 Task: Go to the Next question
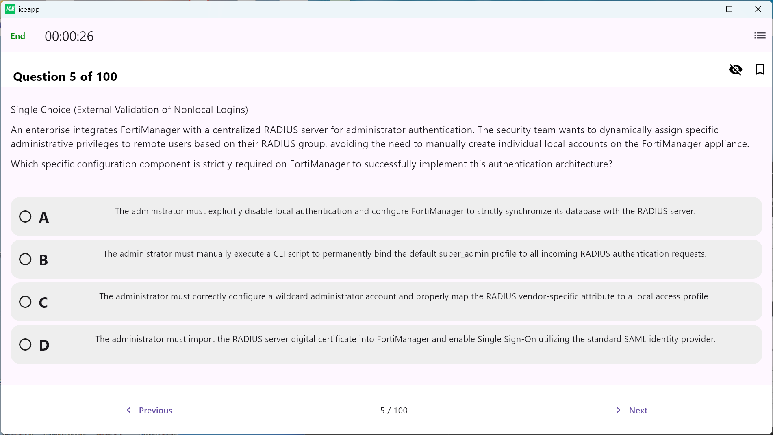(638, 411)
